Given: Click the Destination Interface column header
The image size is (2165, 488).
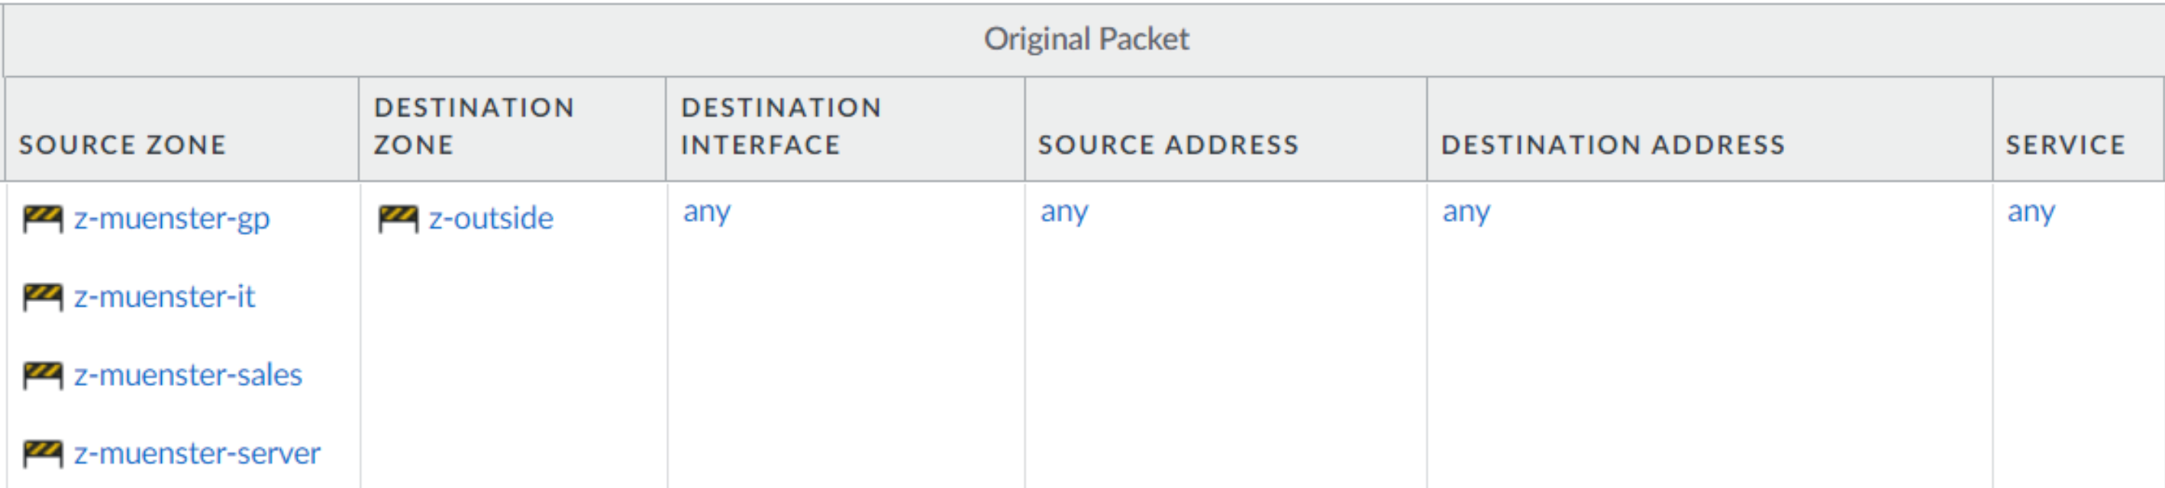Looking at the screenshot, I should [x=781, y=126].
